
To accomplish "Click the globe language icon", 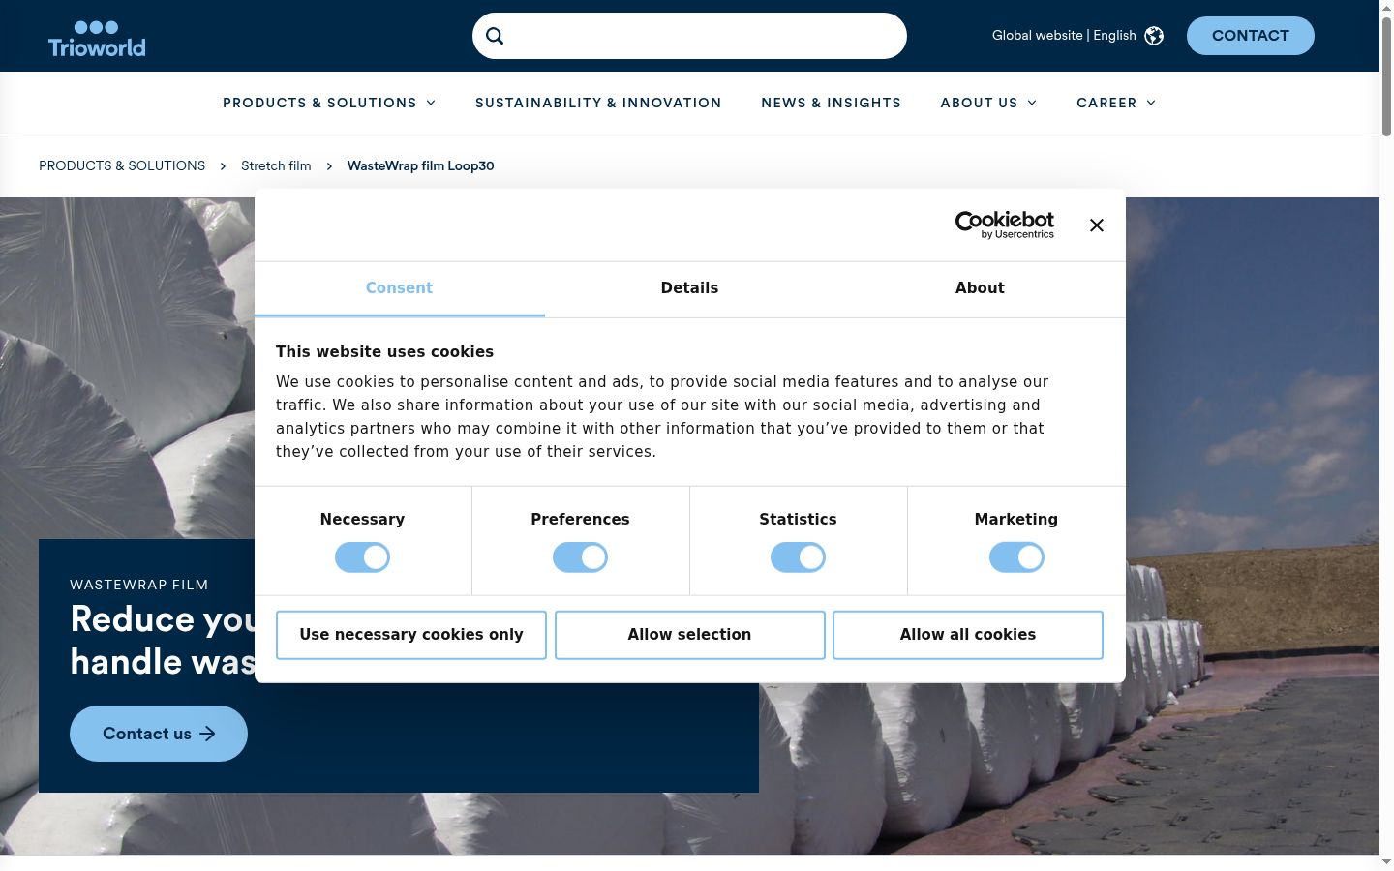I will (x=1154, y=36).
